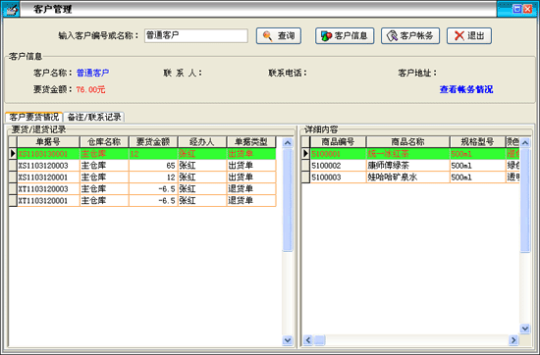Click detail panel horizontal scroll right arrow
This screenshot has width=540, height=355.
click(513, 340)
